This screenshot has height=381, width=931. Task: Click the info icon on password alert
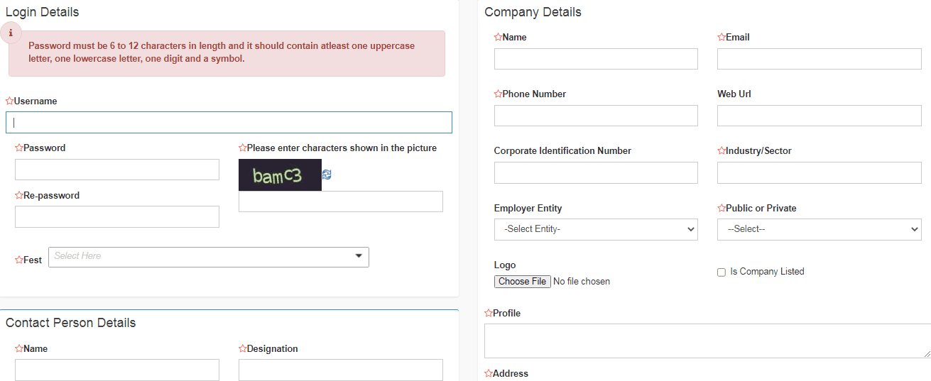pyautogui.click(x=11, y=33)
